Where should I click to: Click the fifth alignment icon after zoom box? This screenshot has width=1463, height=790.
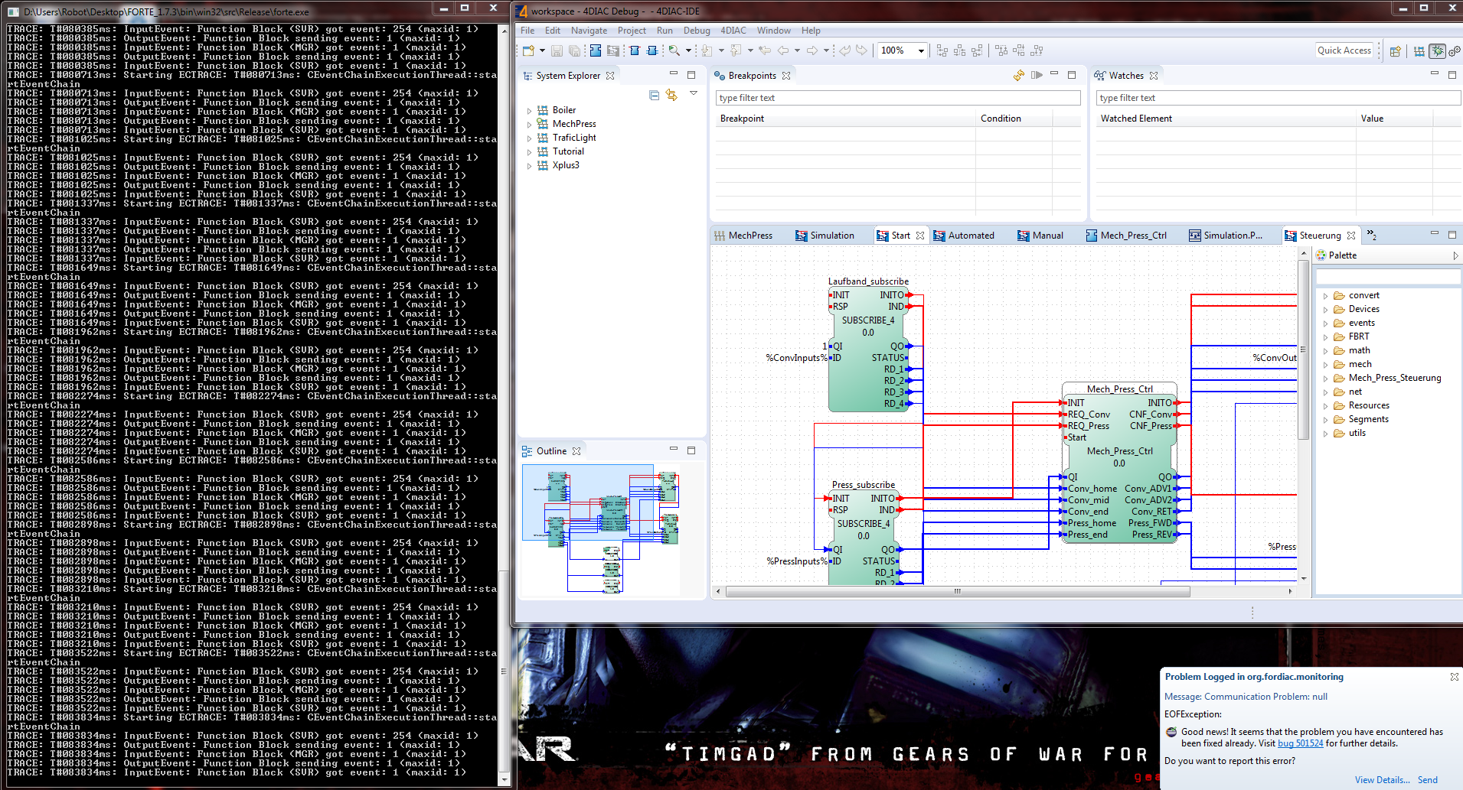(1019, 50)
